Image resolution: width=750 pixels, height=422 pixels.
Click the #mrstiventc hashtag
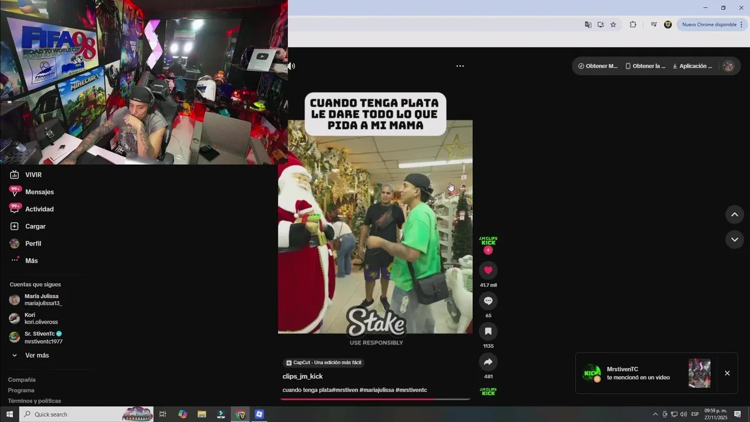(411, 390)
